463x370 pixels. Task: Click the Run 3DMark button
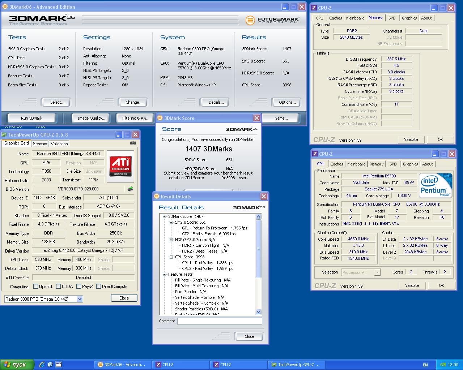click(x=31, y=118)
